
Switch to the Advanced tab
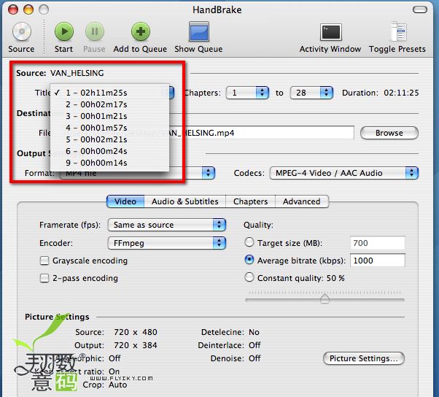[x=301, y=201]
